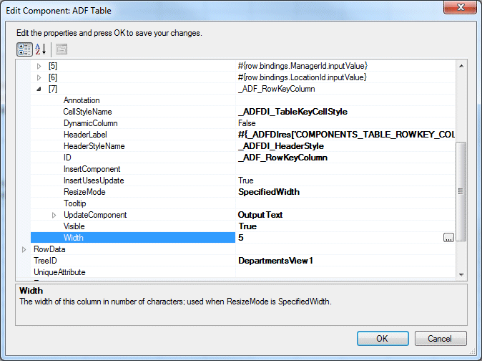Viewport: 482px width, 361px height.
Task: Expand column item [5]
Action: pyautogui.click(x=39, y=66)
